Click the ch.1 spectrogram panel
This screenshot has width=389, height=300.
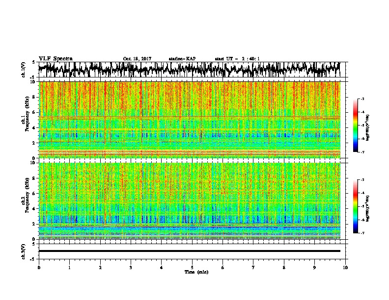[x=190, y=120]
